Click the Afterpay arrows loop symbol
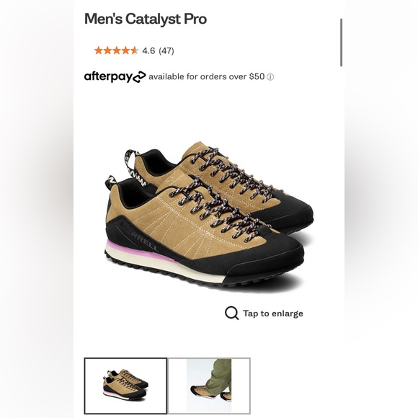Image resolution: width=418 pixels, height=418 pixels. [139, 77]
